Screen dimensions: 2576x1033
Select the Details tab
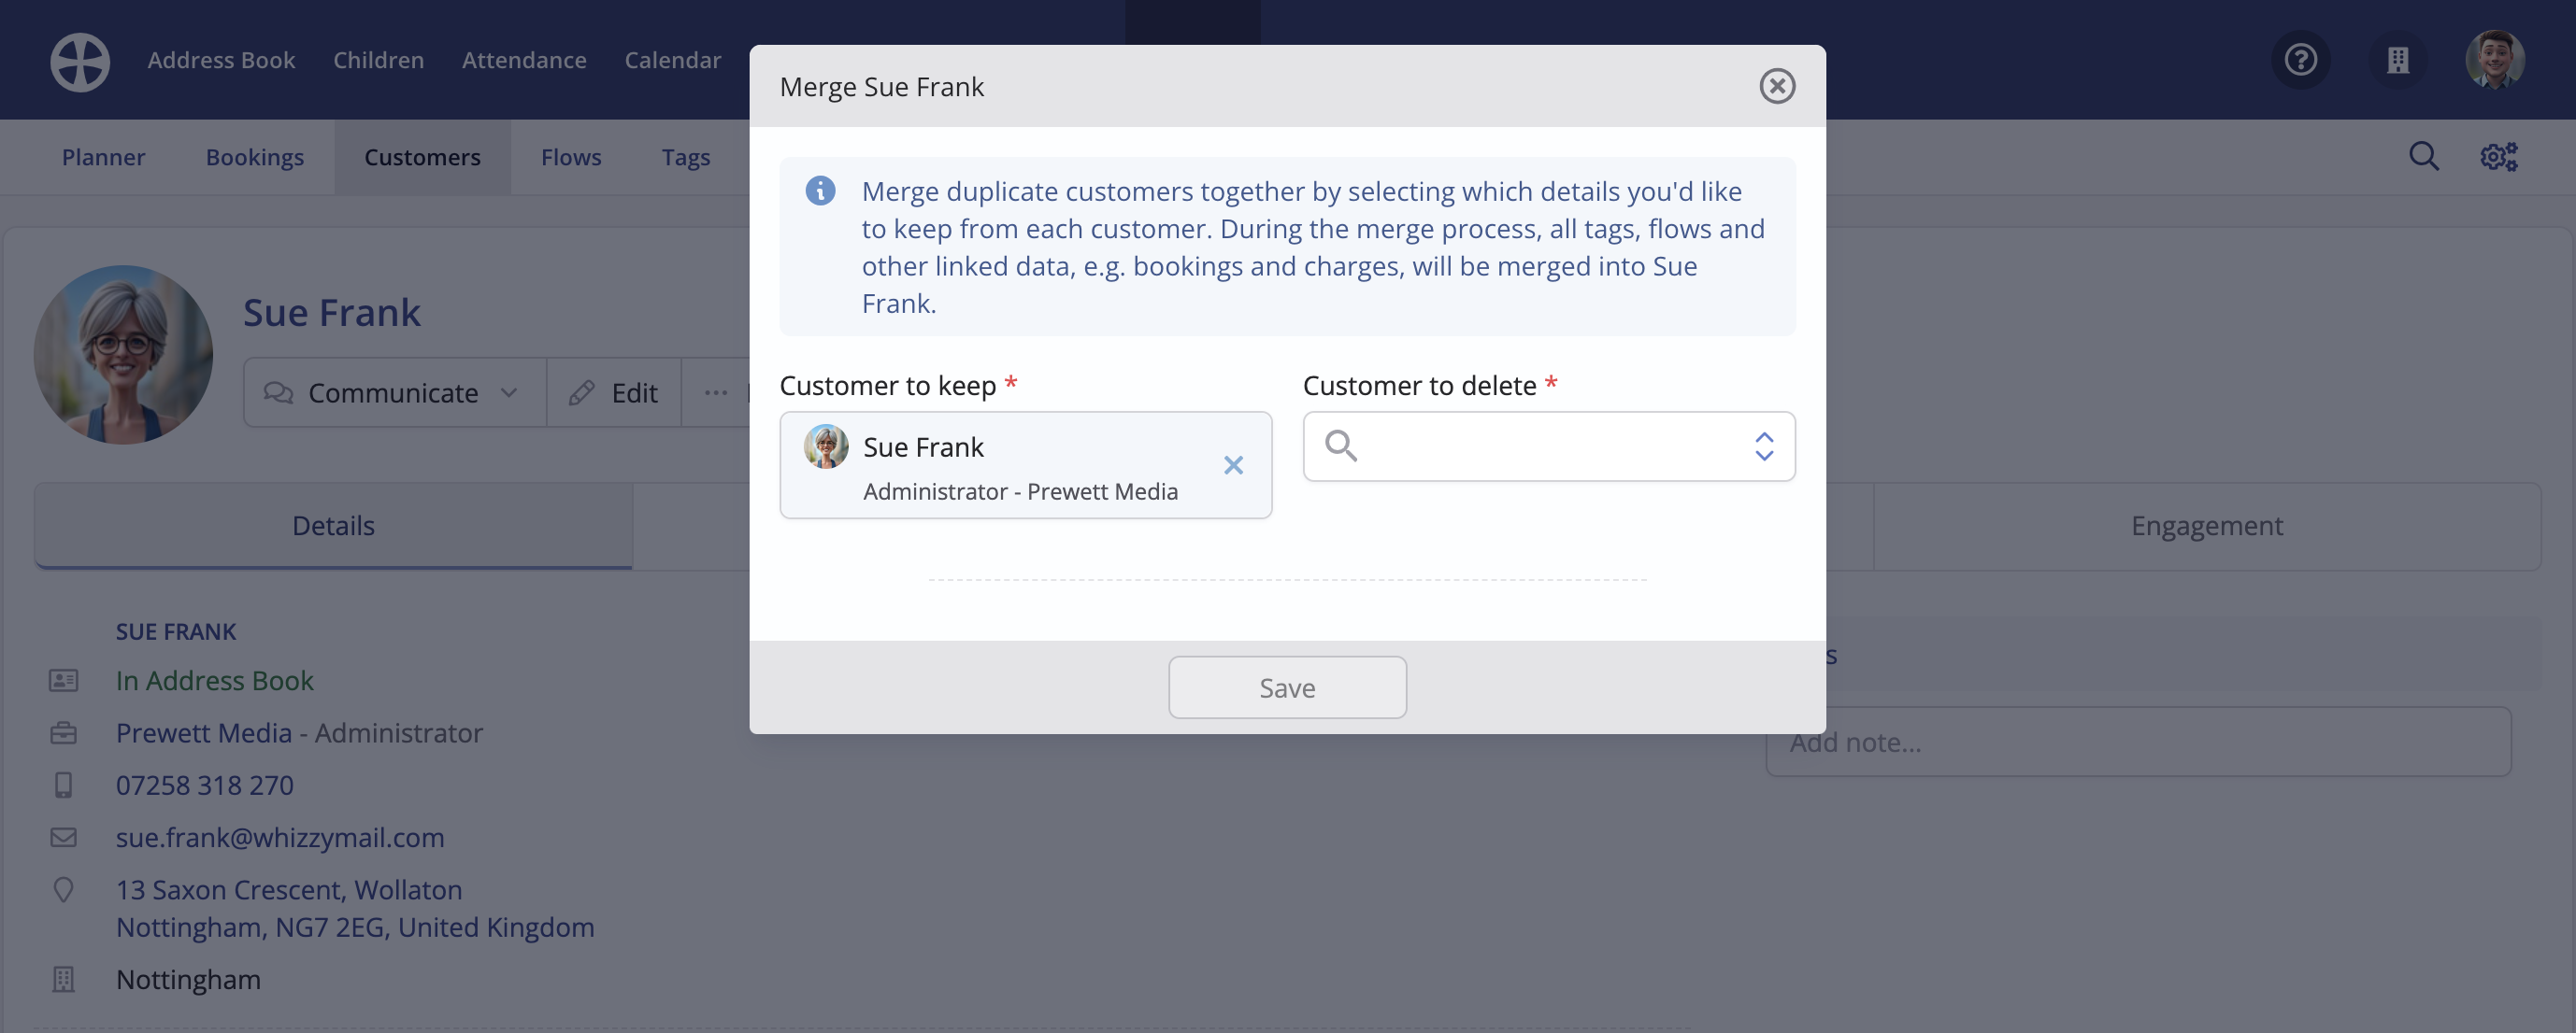coord(333,526)
